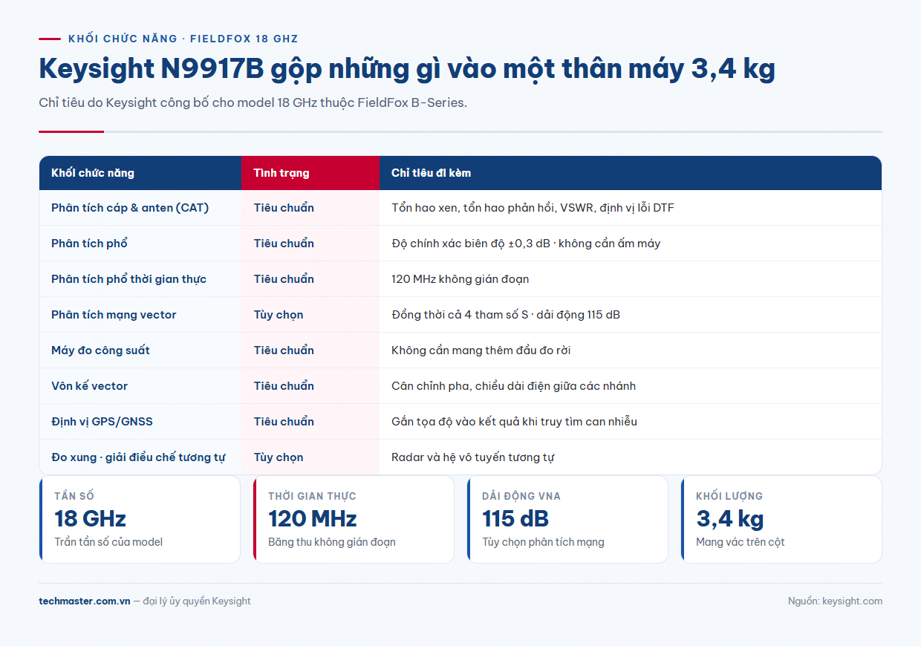The height and width of the screenshot is (646, 921).
Task: Click the '115 dB' stat value
Action: [515, 518]
